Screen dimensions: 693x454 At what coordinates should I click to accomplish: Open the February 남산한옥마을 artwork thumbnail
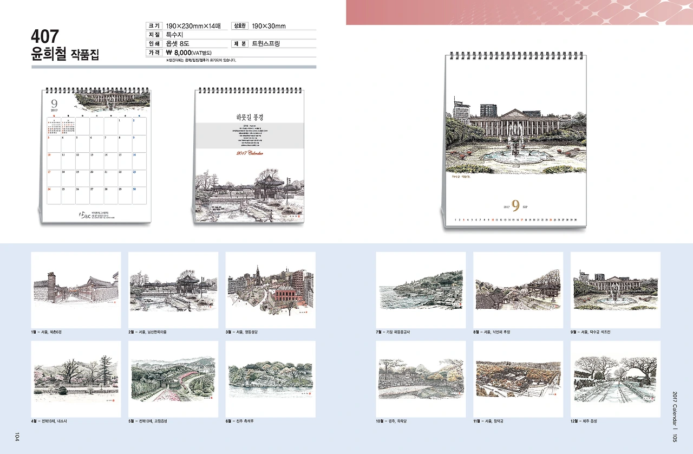coord(173,290)
